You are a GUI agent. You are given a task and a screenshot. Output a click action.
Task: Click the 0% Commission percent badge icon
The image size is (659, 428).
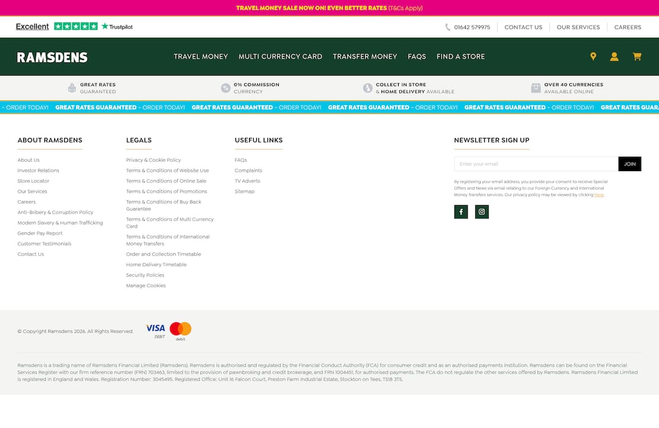pyautogui.click(x=226, y=88)
